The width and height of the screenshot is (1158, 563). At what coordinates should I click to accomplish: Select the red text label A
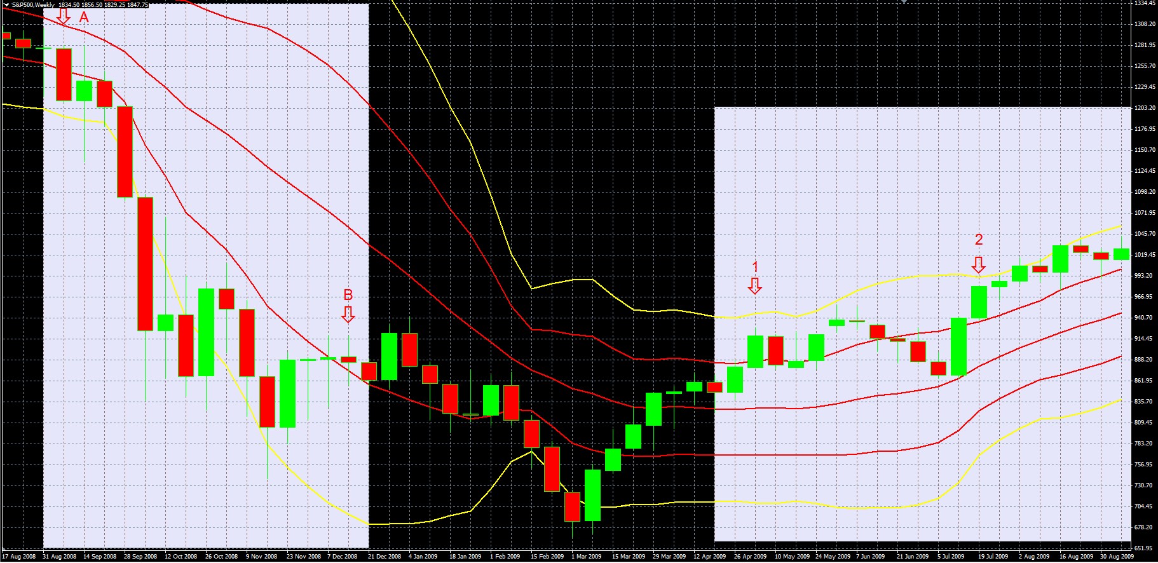click(x=84, y=18)
